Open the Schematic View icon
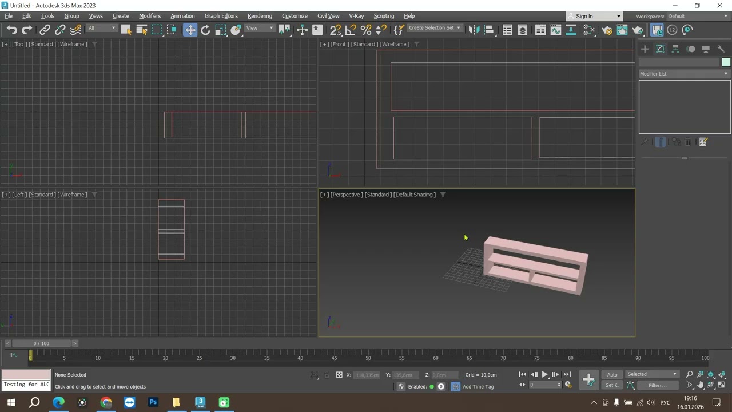Viewport: 732px width, 412px height. tap(571, 30)
